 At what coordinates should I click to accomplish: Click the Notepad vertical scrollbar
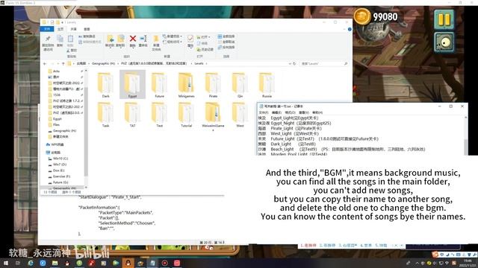point(466,135)
